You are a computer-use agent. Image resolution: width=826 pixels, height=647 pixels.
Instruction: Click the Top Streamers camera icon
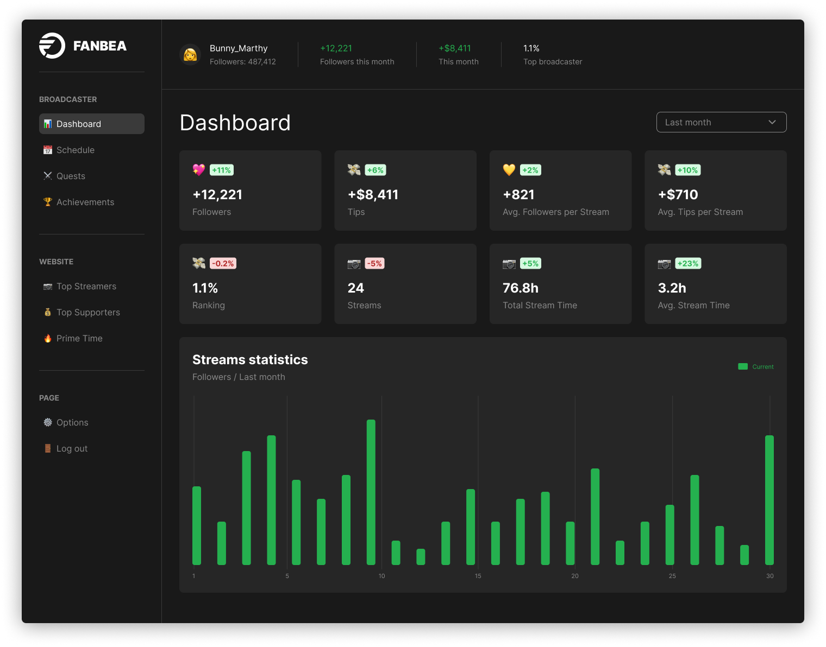(x=48, y=286)
